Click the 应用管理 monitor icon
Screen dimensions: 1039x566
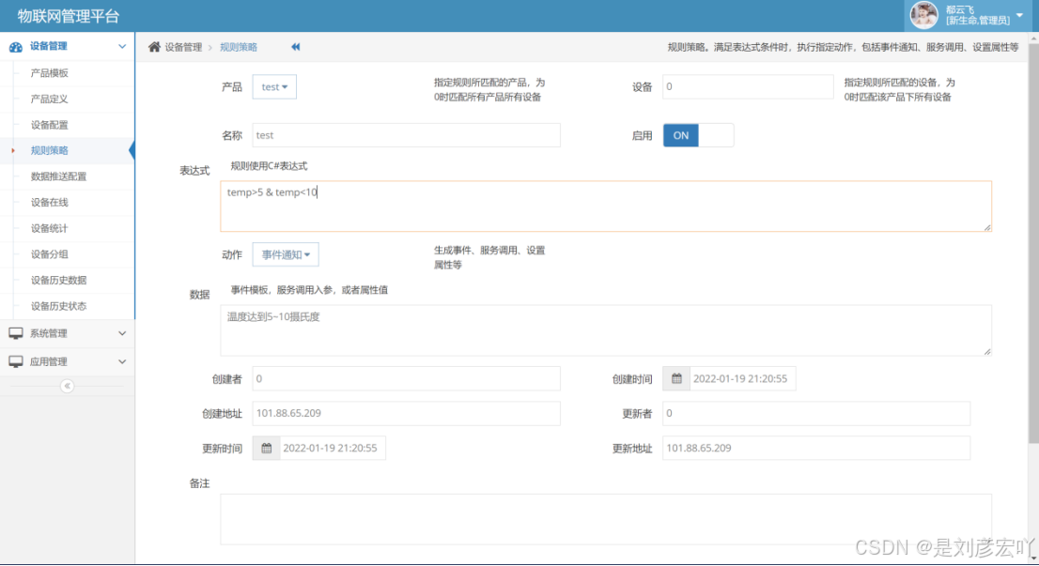pos(16,361)
